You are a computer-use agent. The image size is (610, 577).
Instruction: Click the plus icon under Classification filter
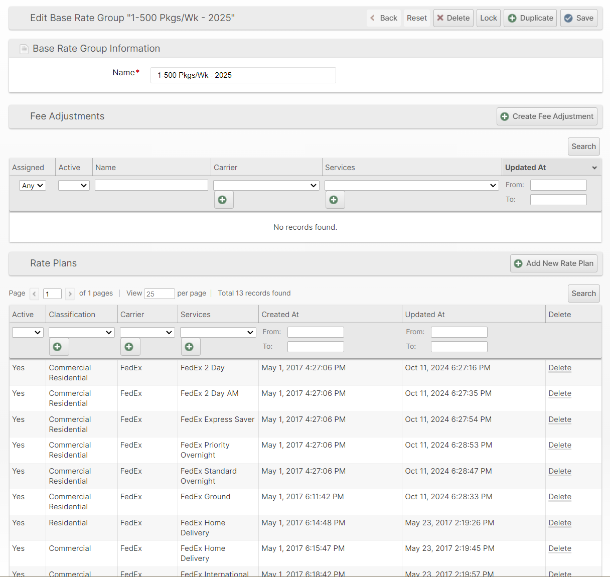point(58,347)
